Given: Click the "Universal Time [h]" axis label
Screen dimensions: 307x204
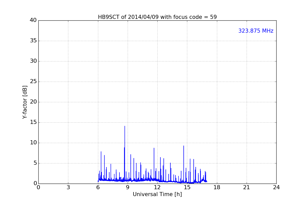Looking at the screenshot, I should point(157,194).
